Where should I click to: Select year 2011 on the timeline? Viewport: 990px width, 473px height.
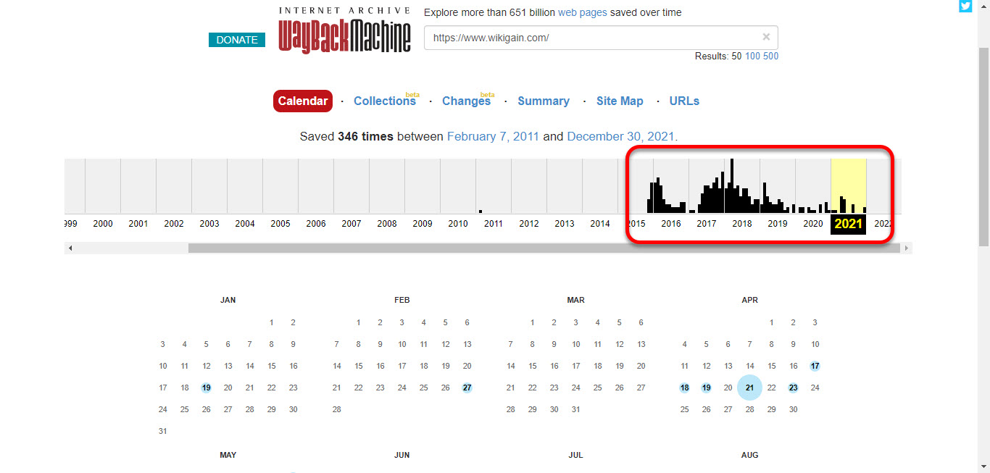(494, 224)
